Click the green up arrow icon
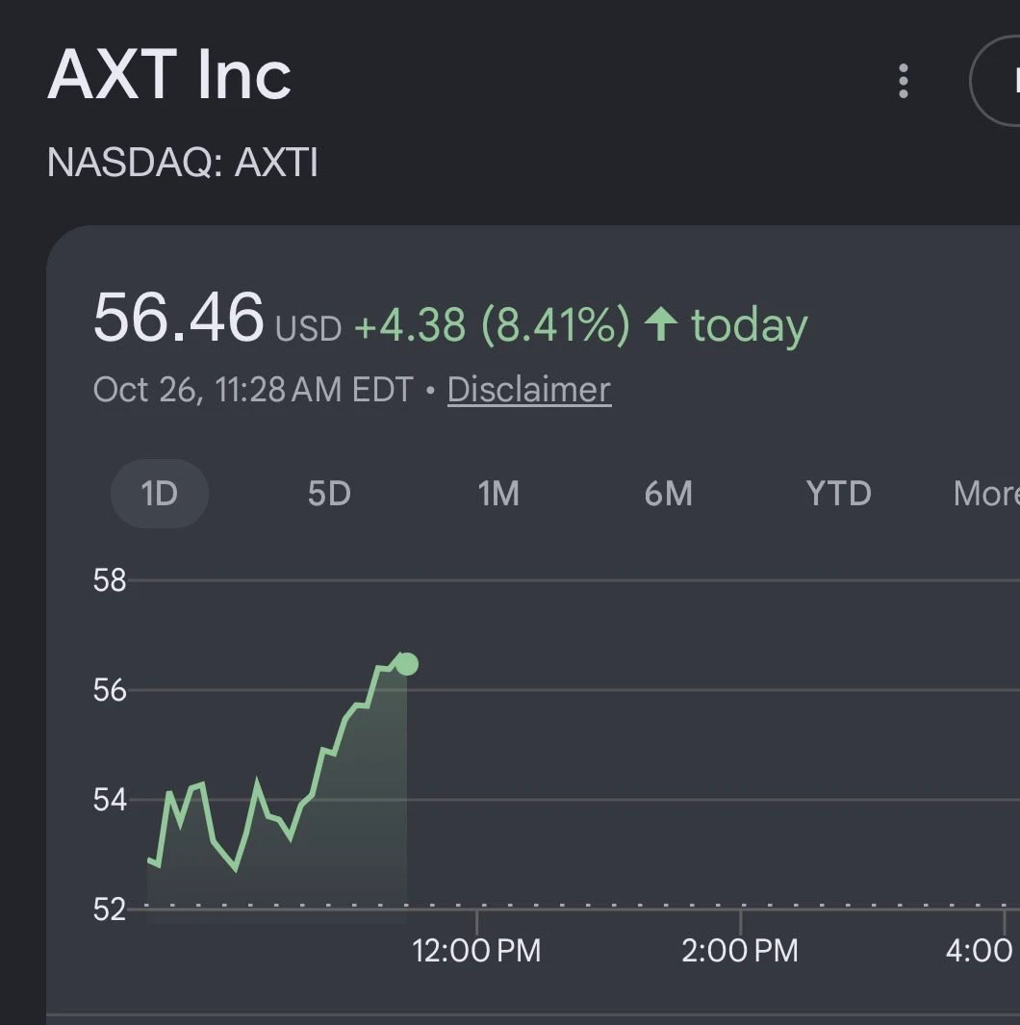 pos(661,324)
